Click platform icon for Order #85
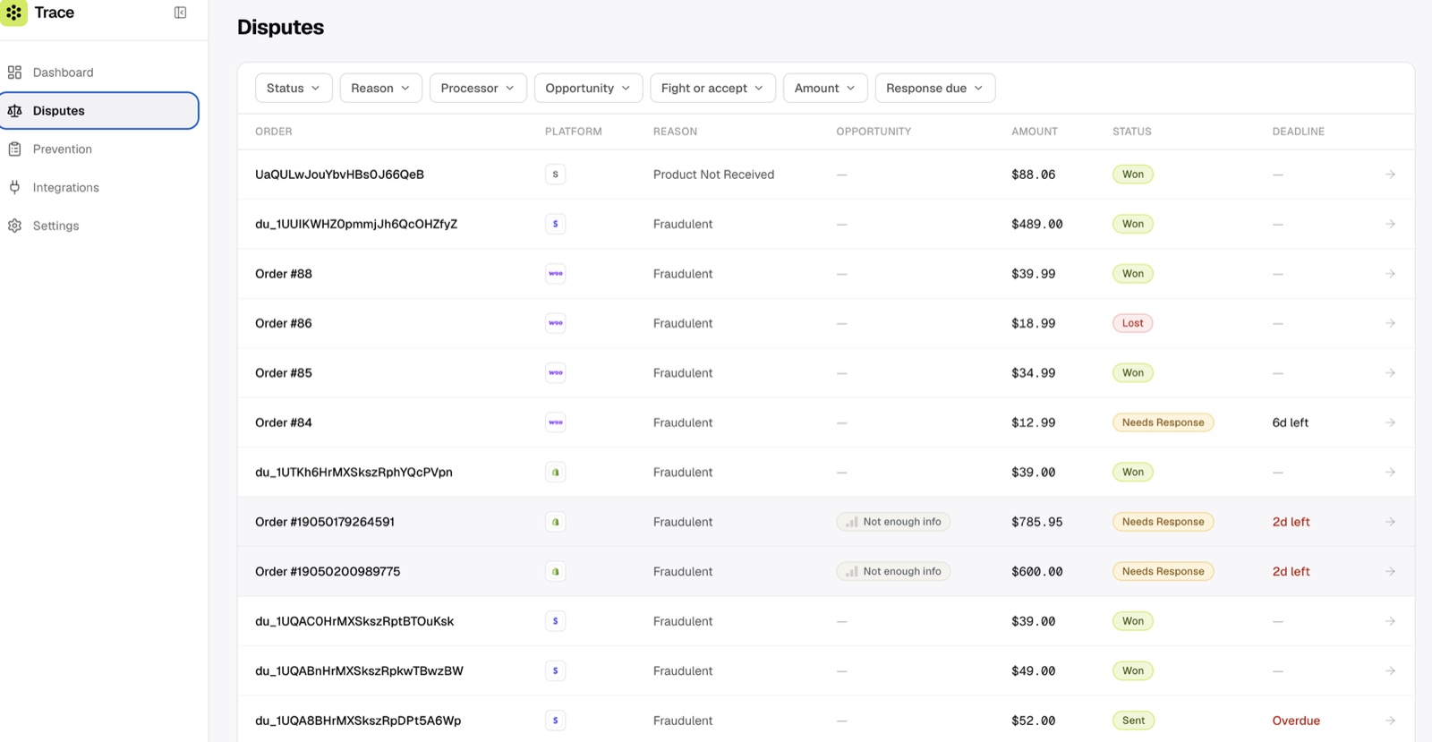Viewport: 1432px width, 742px height. click(x=555, y=373)
